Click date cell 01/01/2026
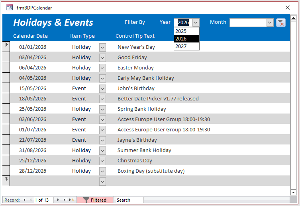Image resolution: width=300 pixels, height=206 pixels. pos(33,47)
